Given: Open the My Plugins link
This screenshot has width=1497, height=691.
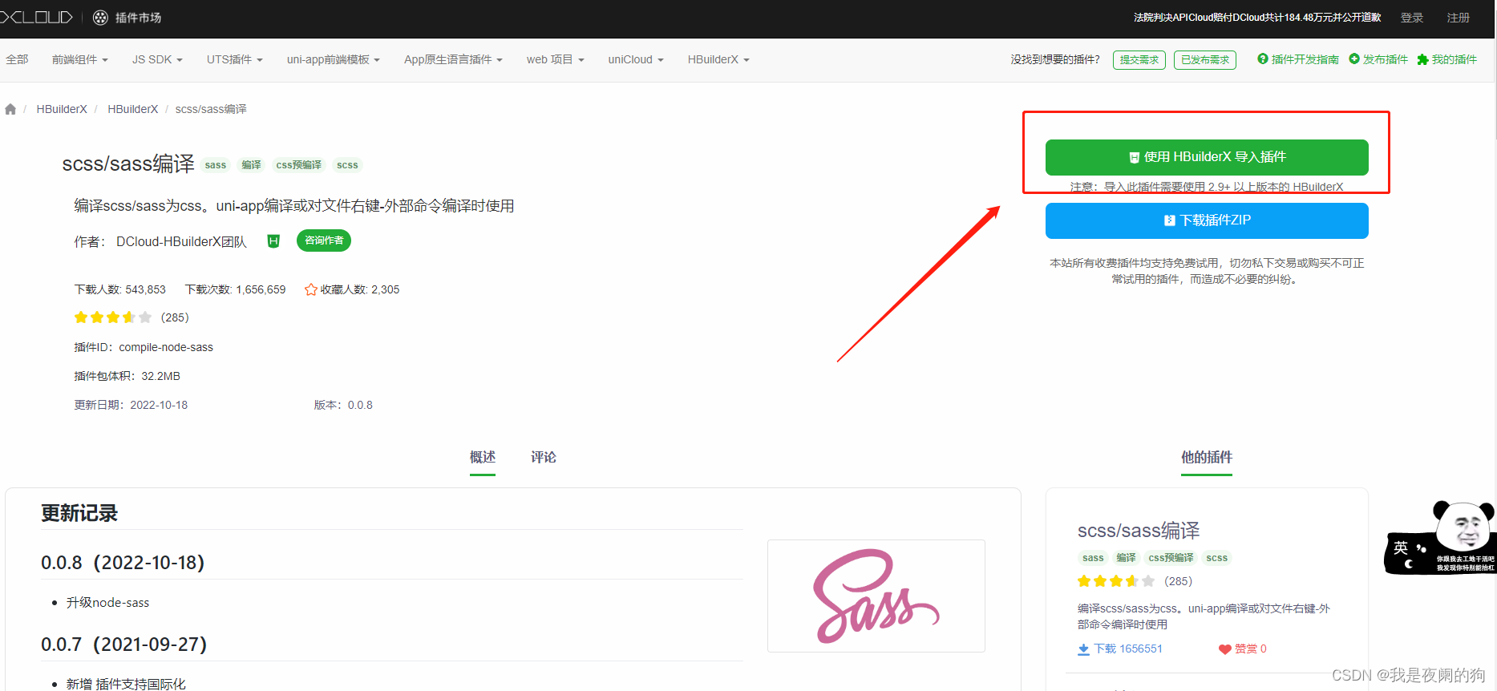Looking at the screenshot, I should (x=1446, y=59).
